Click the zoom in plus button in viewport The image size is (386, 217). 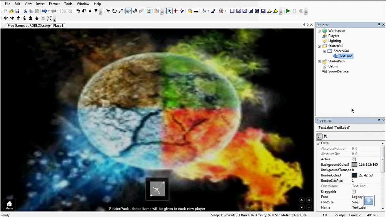pos(309,200)
